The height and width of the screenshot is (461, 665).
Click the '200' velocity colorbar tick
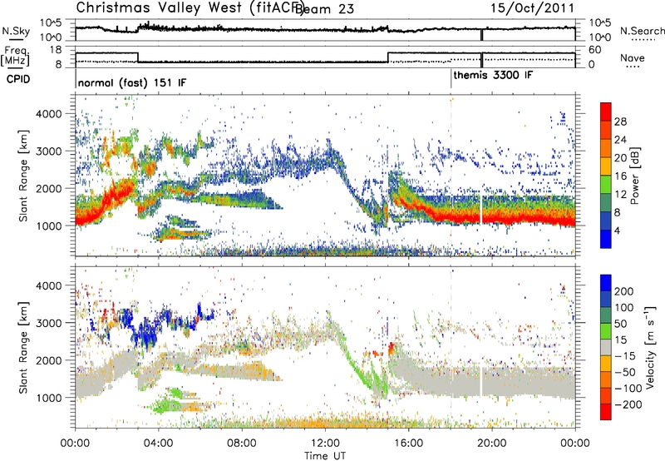[624, 291]
